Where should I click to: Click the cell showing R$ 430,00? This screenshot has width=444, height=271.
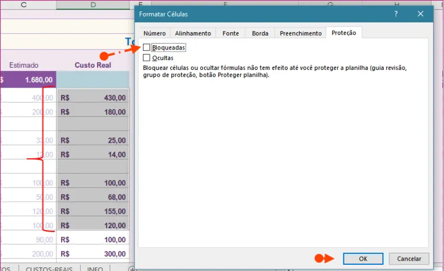(x=93, y=97)
